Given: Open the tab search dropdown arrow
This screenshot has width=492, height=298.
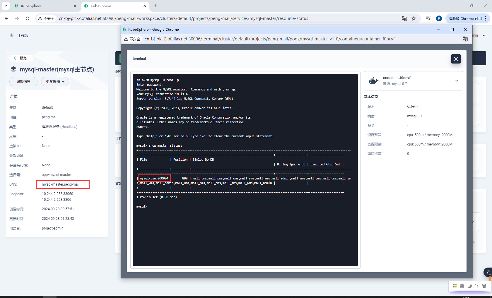Looking at the screenshot, I should (x=6, y=6).
